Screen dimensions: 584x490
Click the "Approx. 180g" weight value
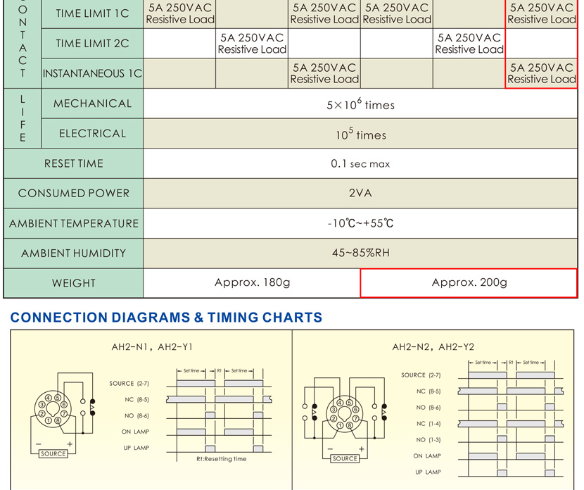point(252,282)
